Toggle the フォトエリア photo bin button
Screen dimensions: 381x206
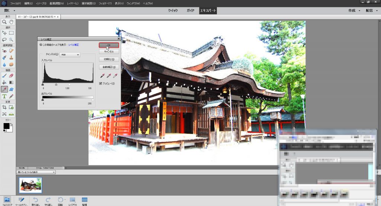click(x=7, y=200)
